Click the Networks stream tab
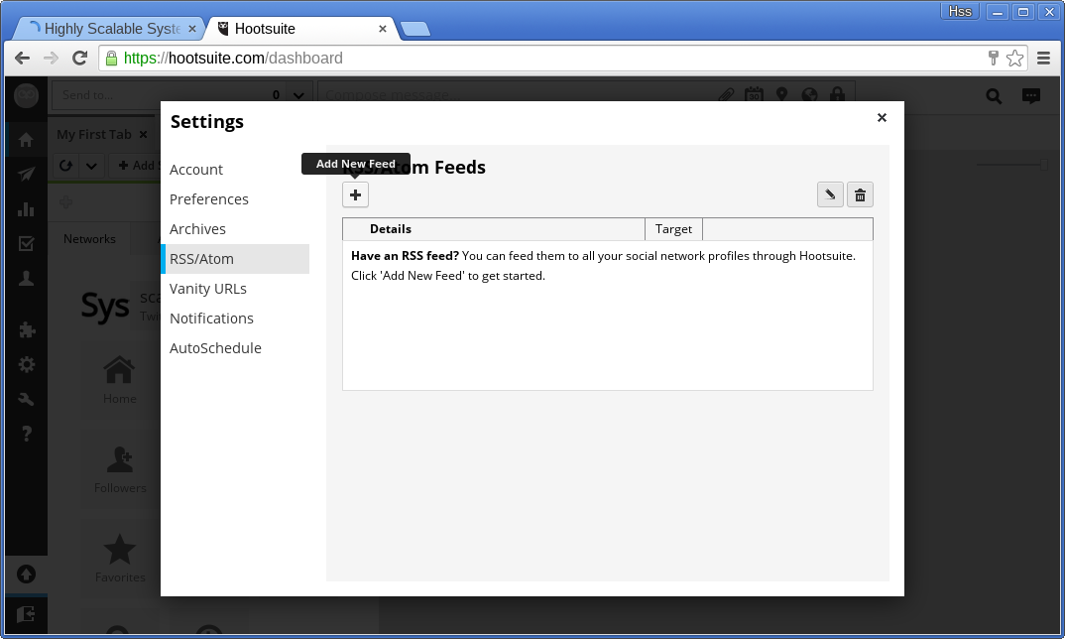This screenshot has height=639, width=1065. (x=89, y=238)
